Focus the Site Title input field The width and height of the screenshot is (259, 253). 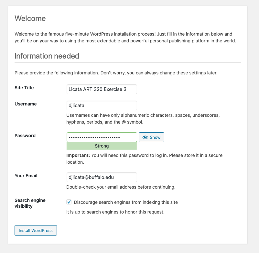(102, 89)
